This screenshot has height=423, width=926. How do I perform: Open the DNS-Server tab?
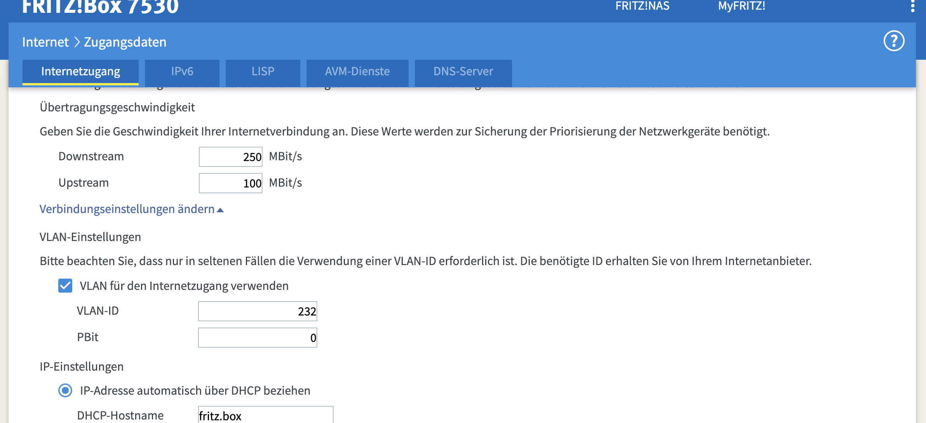click(463, 72)
